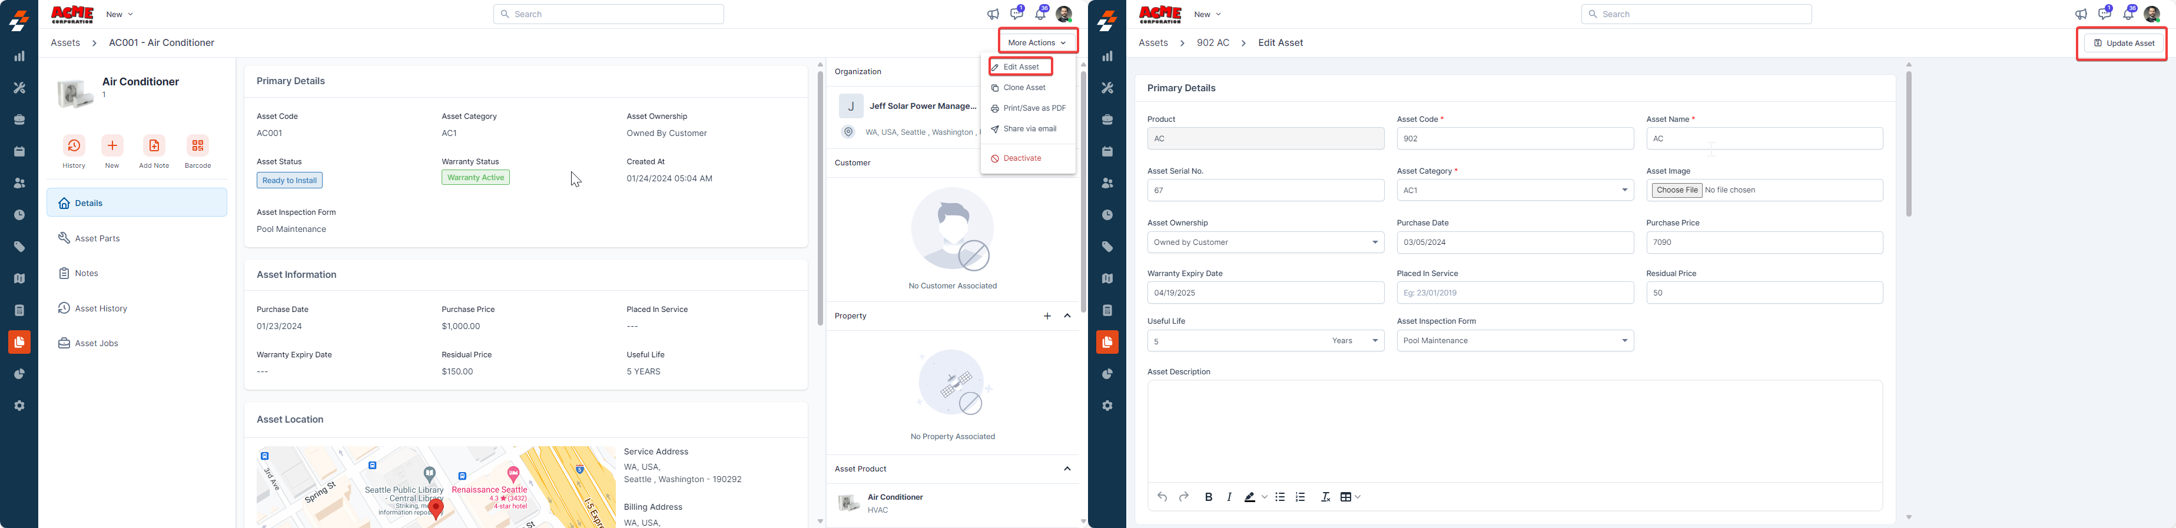Click Air Conditioner thumbnail in Asset Product section
The height and width of the screenshot is (528, 2176).
click(849, 503)
